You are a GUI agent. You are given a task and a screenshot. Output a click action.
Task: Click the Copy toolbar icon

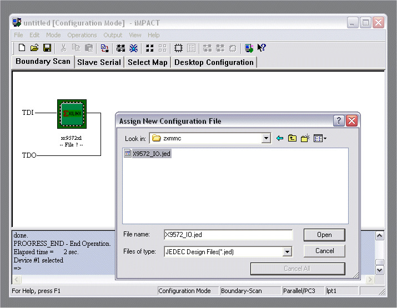[76, 48]
